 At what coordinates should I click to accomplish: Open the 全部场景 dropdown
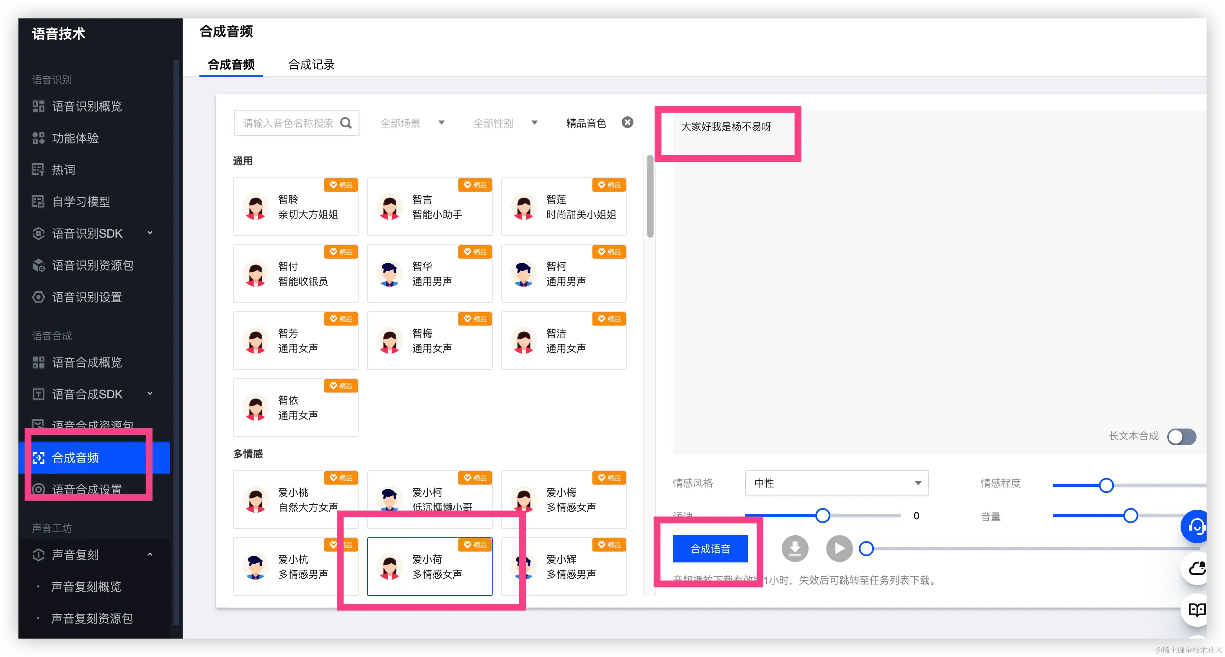[x=412, y=123]
